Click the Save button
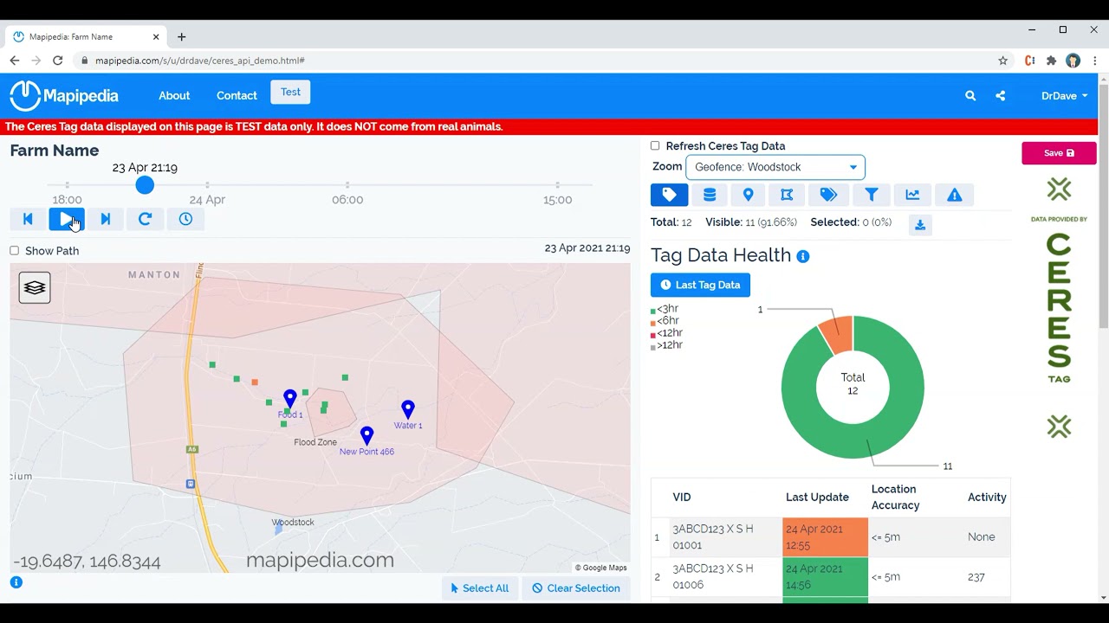 click(x=1059, y=153)
